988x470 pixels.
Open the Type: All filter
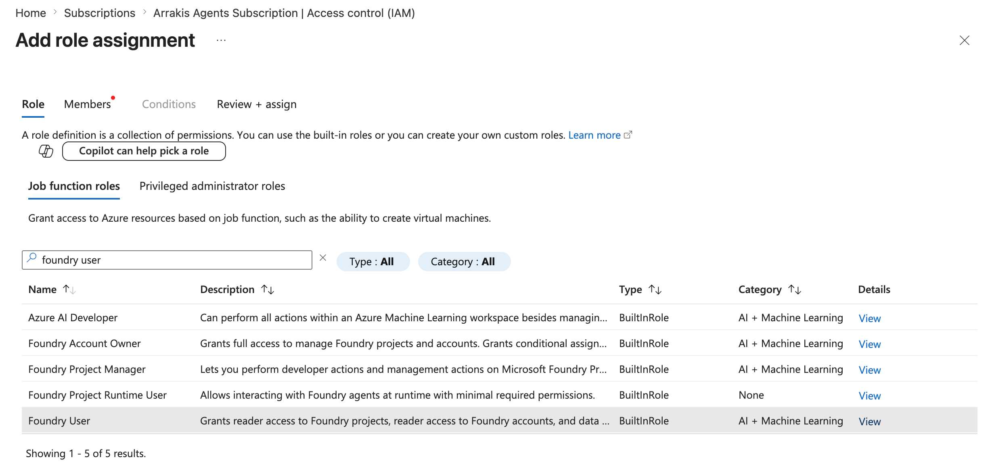(373, 262)
